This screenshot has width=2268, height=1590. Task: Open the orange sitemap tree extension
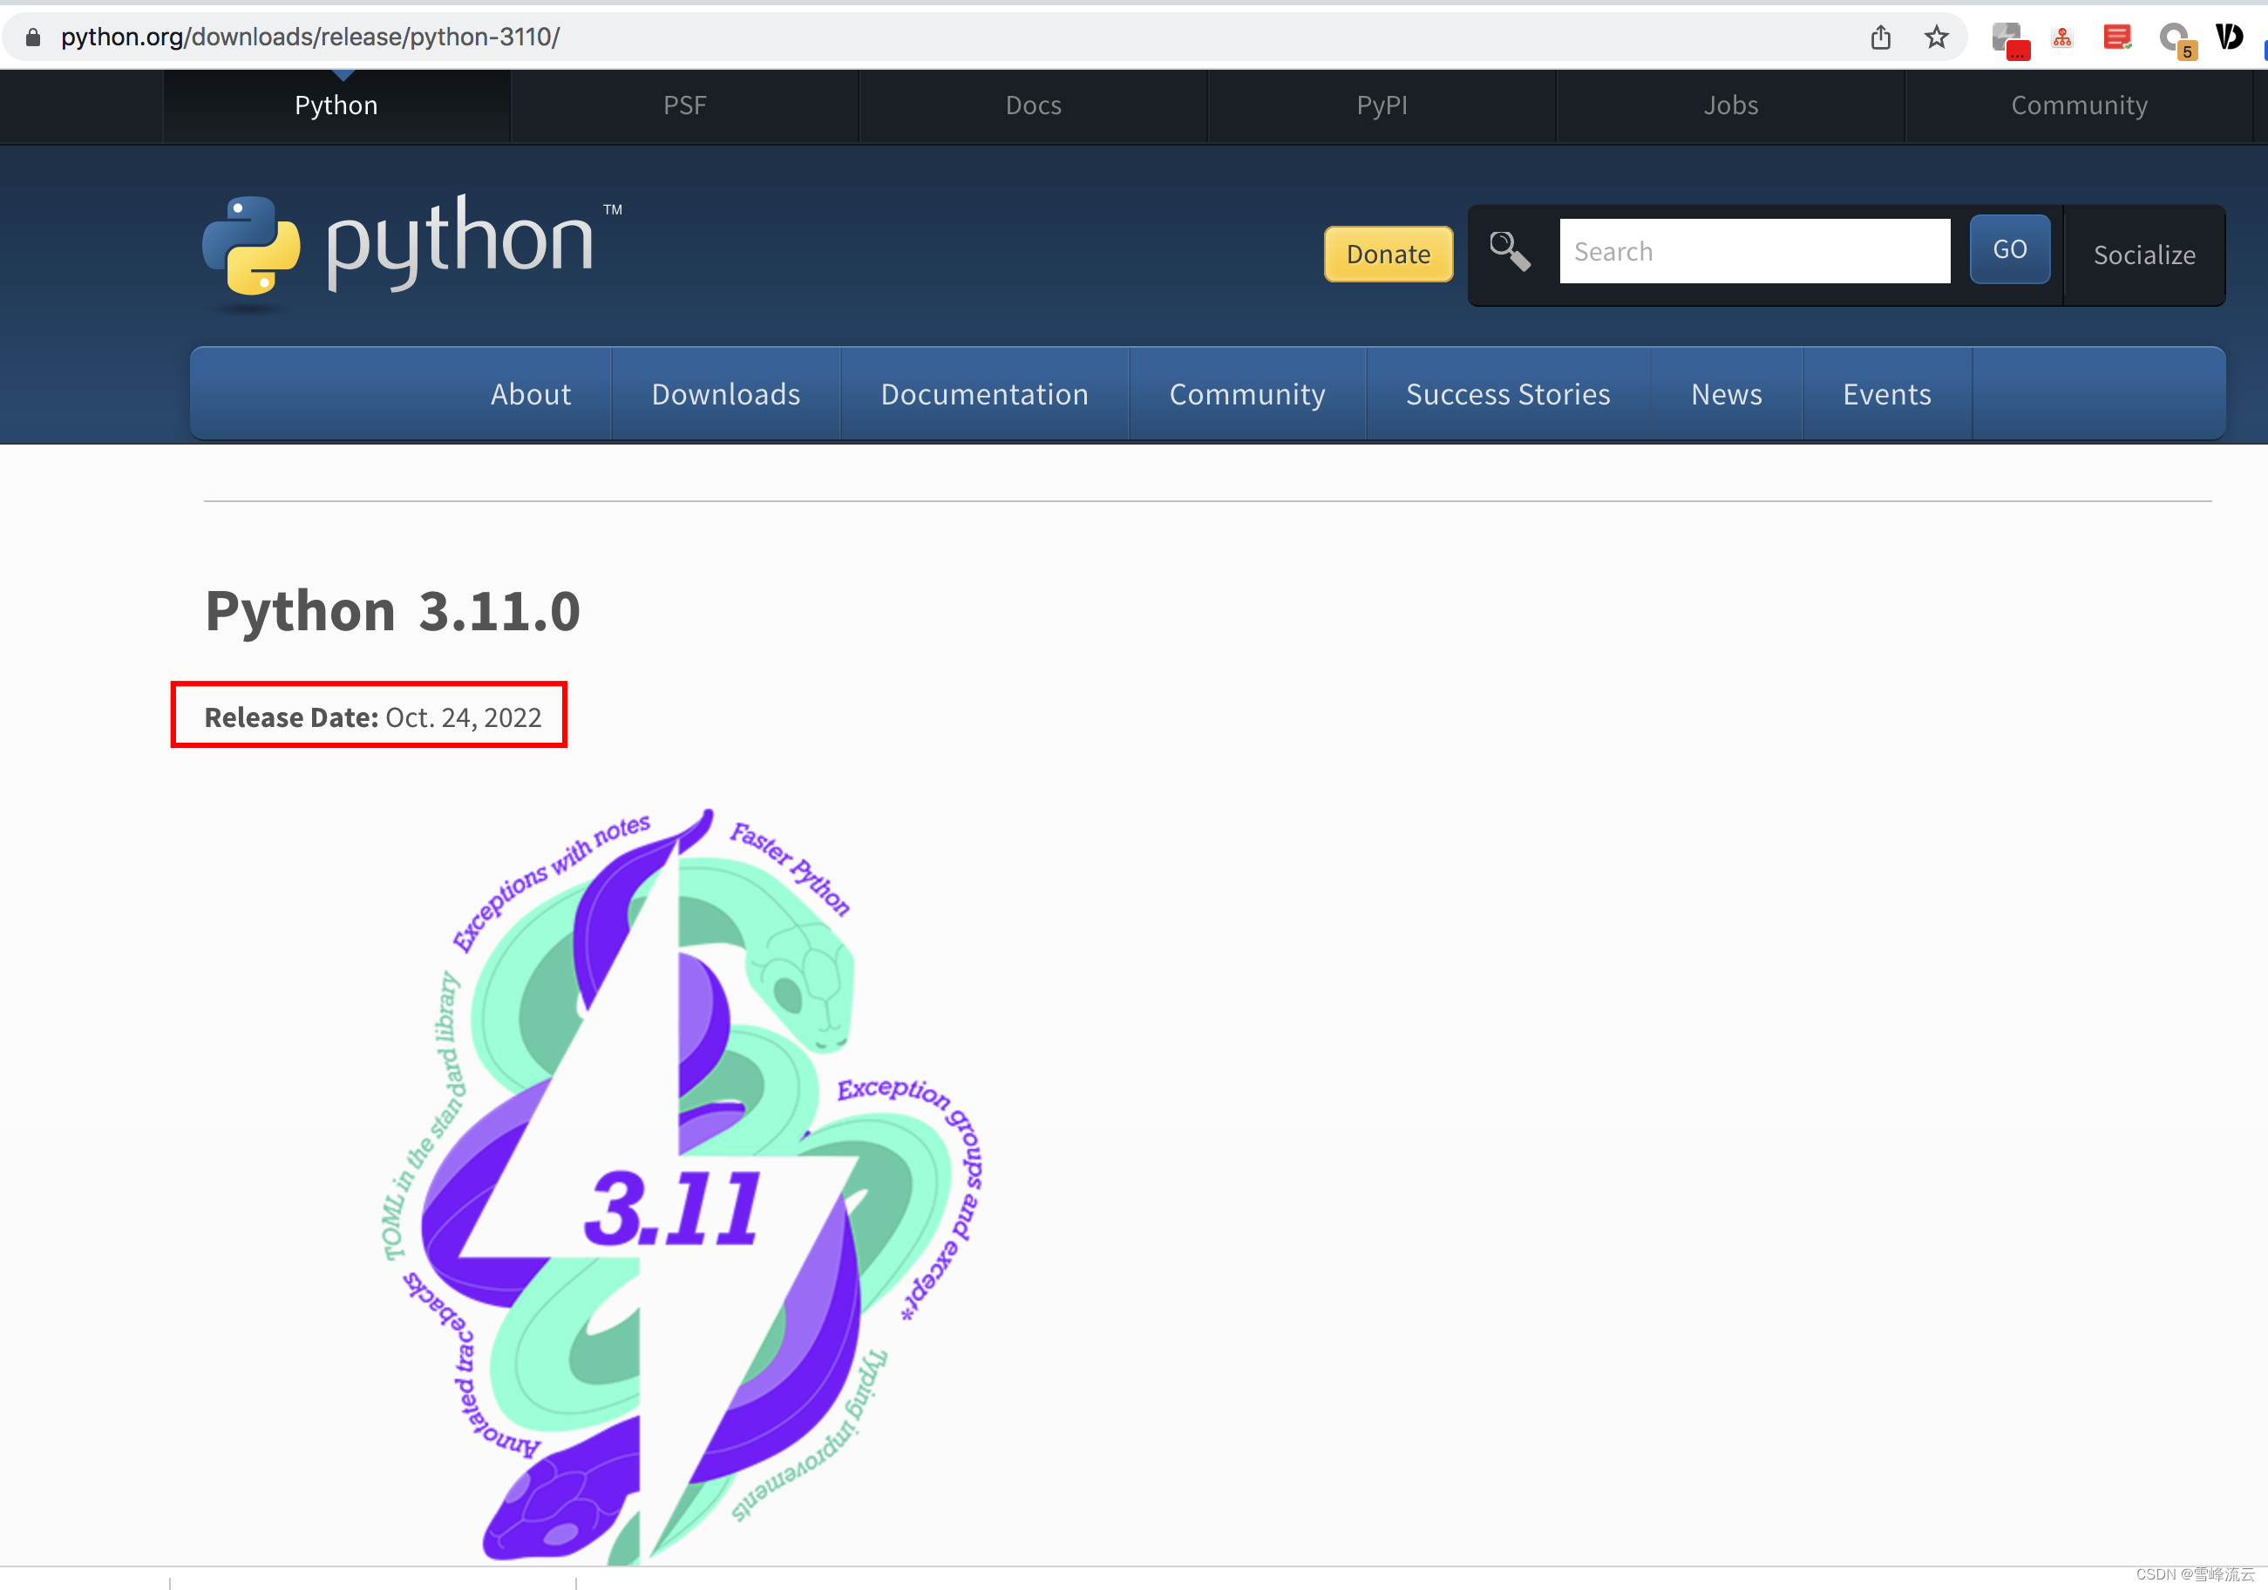pyautogui.click(x=2061, y=38)
